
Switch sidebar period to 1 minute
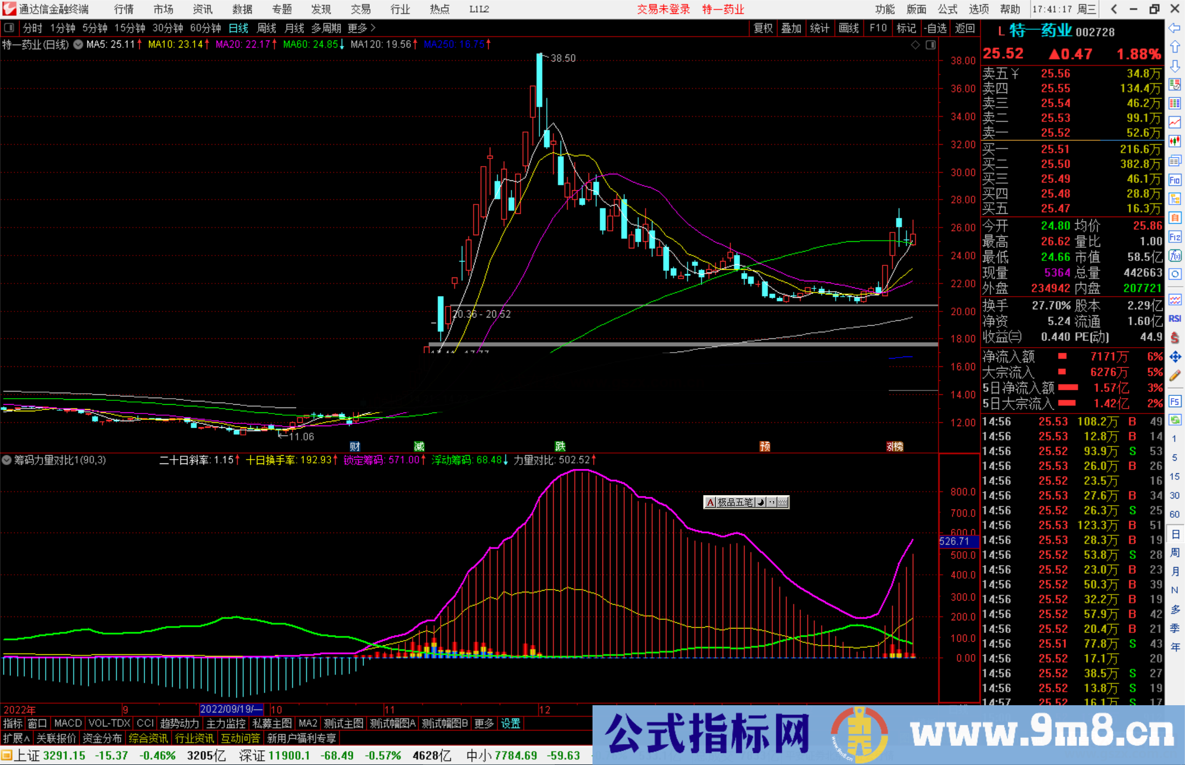(1175, 439)
